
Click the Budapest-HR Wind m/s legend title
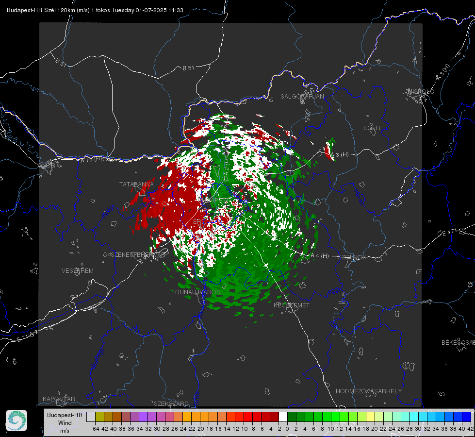[65, 423]
